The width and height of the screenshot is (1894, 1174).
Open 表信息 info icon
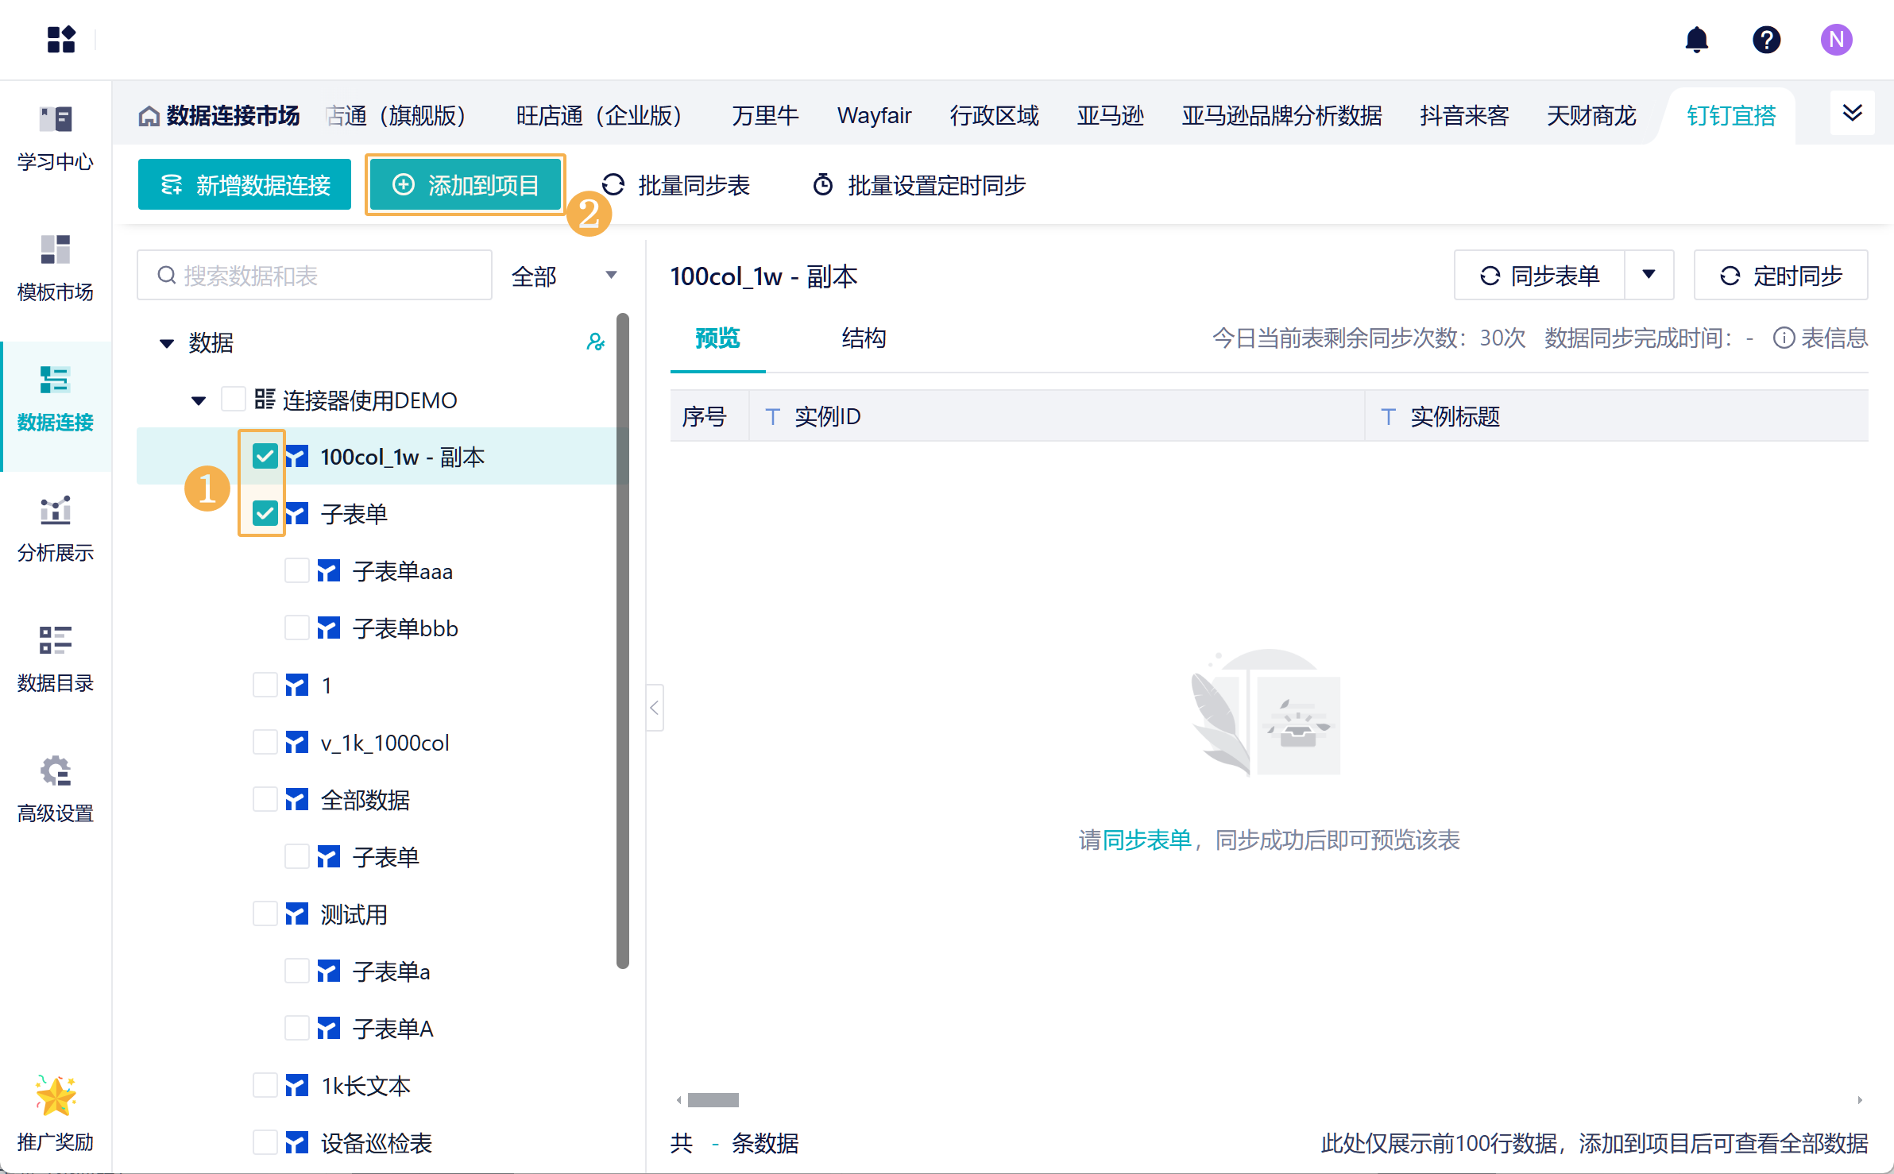[1784, 338]
